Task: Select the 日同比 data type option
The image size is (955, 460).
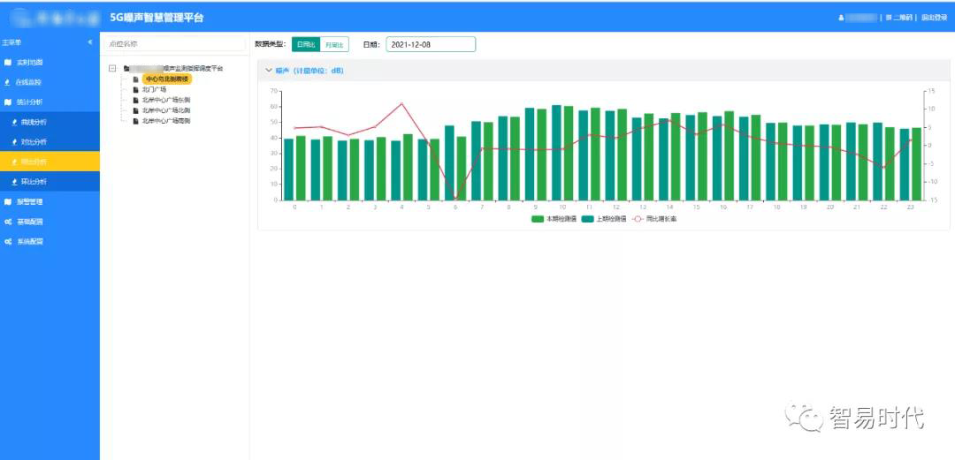Action: pyautogui.click(x=306, y=44)
